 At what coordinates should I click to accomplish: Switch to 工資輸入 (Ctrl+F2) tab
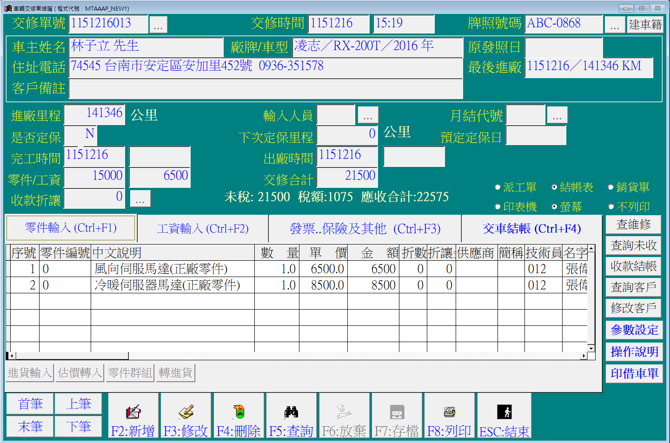click(203, 229)
